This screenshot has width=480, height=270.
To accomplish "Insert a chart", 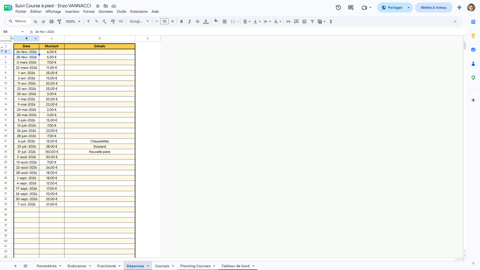I will tap(304, 22).
